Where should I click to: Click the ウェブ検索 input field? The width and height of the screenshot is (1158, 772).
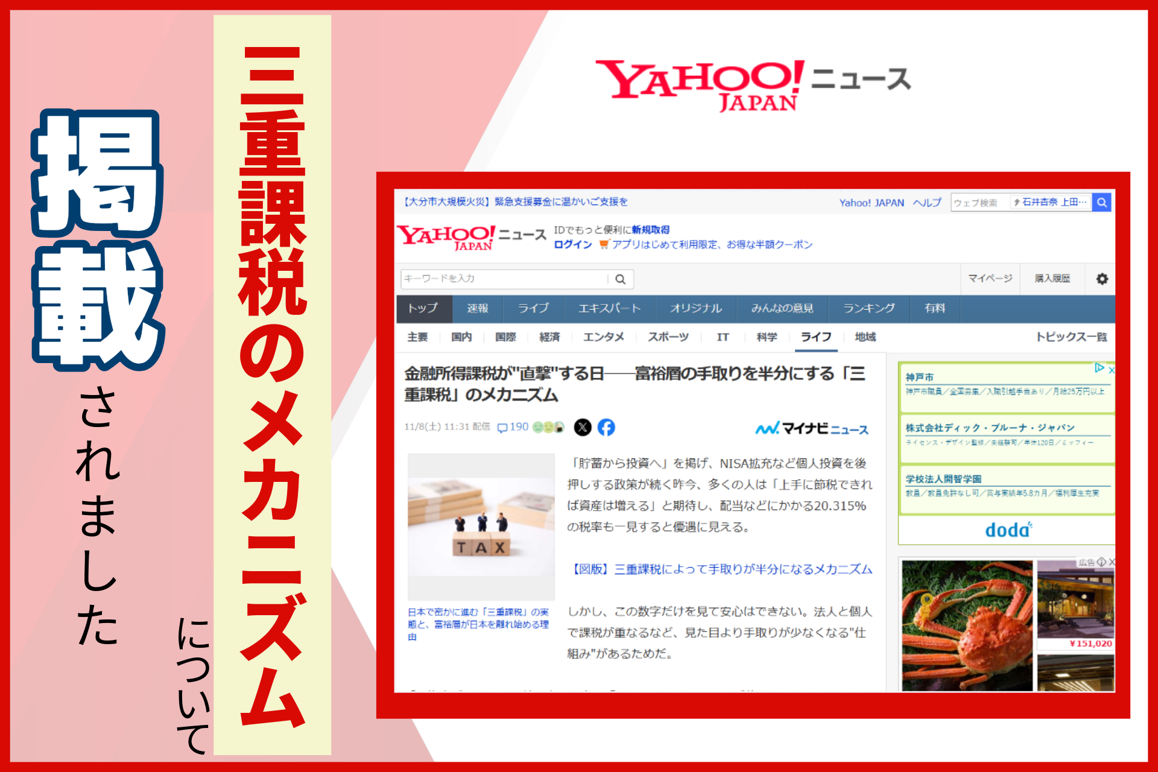coord(981,203)
